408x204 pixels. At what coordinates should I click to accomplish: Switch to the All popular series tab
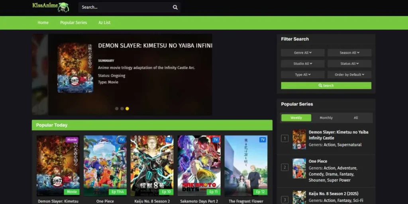click(356, 118)
